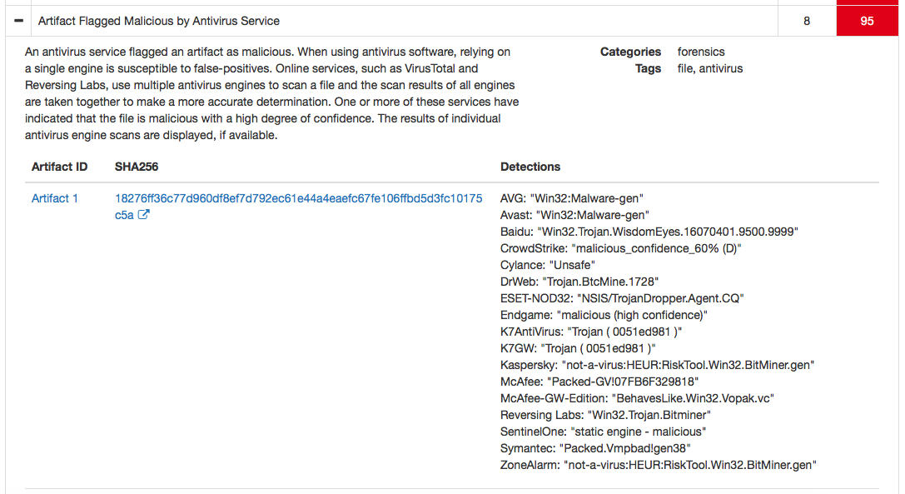Click the Tags label
The width and height of the screenshot is (905, 494).
point(648,68)
